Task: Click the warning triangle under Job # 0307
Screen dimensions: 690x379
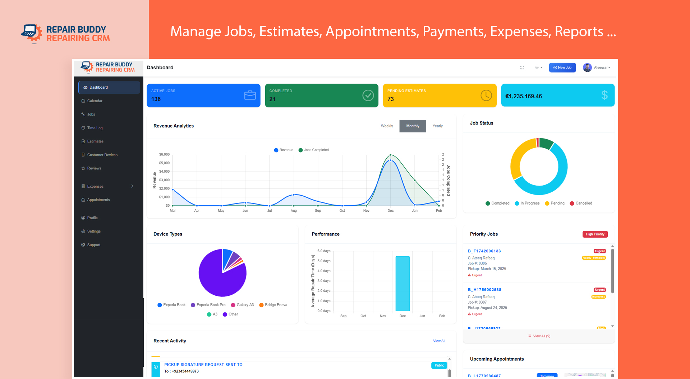Action: coord(469,314)
